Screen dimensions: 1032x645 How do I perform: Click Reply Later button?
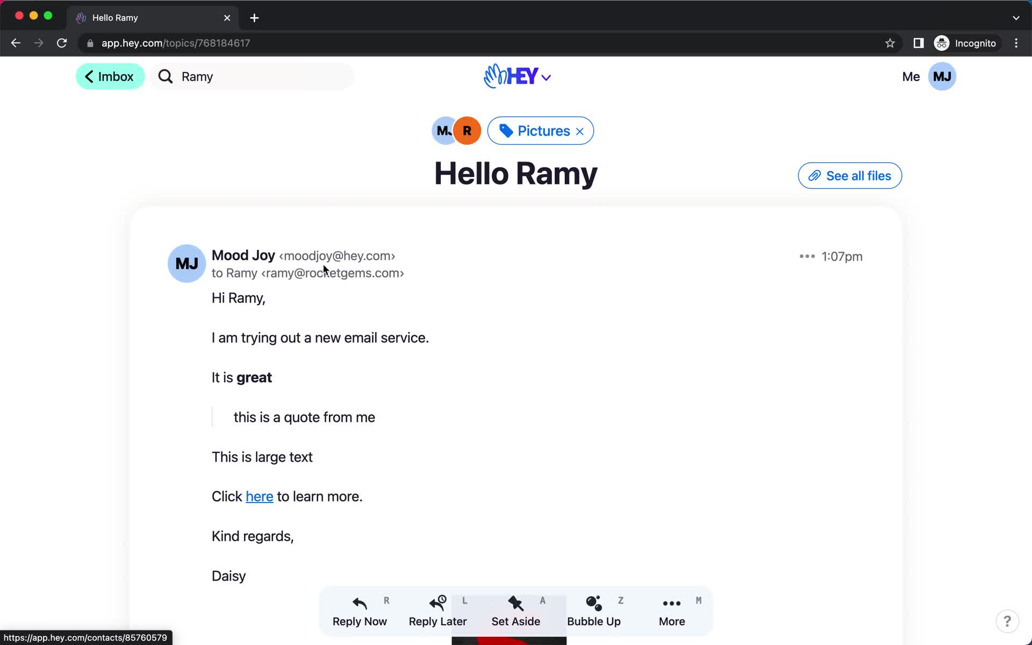click(x=438, y=612)
